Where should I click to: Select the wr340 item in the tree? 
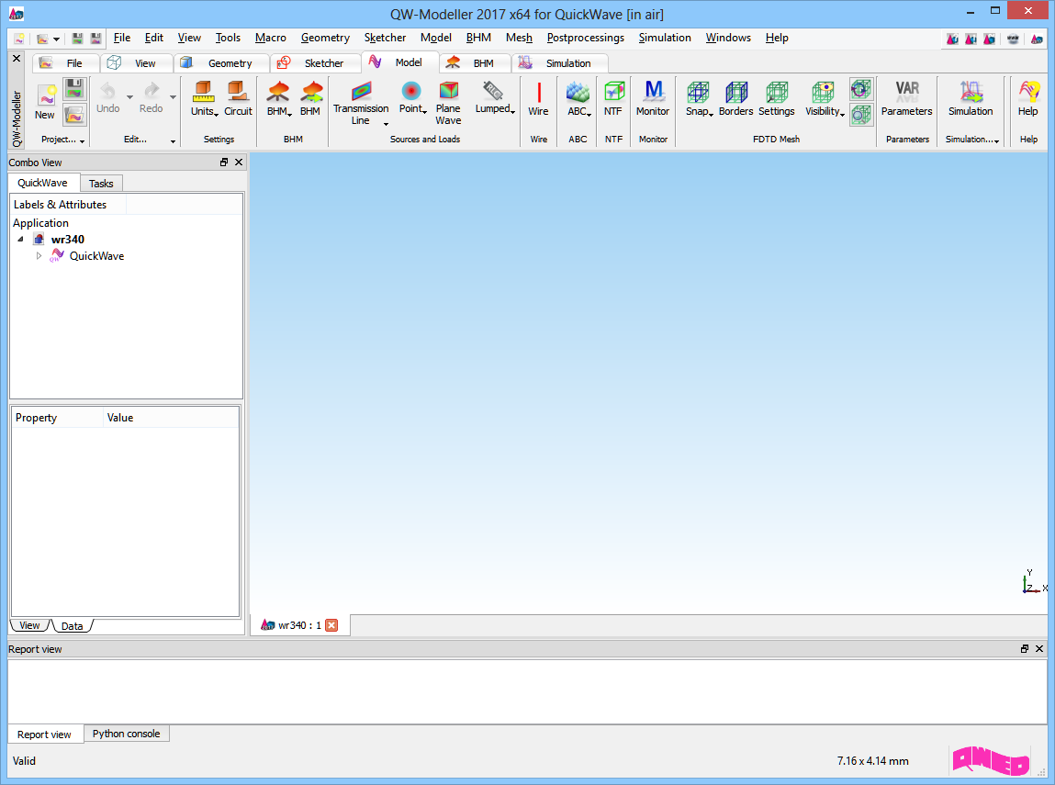click(67, 239)
